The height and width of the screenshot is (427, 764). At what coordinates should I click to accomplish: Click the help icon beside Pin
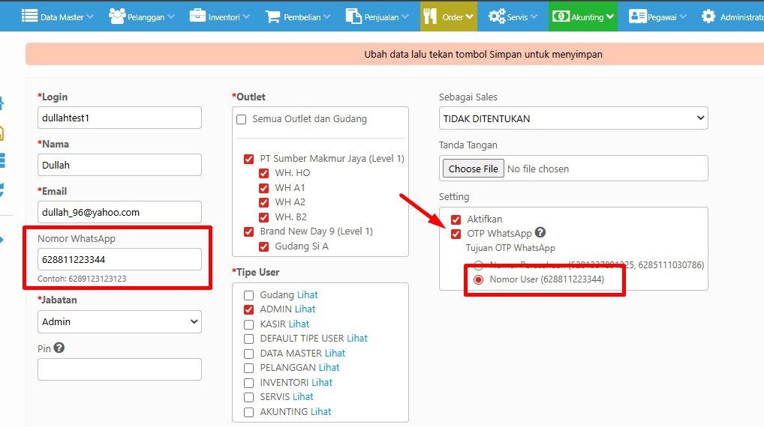[x=59, y=348]
